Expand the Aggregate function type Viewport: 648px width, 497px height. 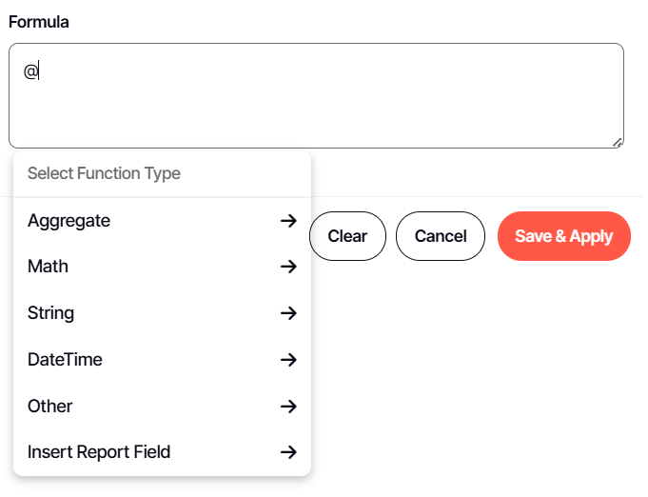pos(69,221)
